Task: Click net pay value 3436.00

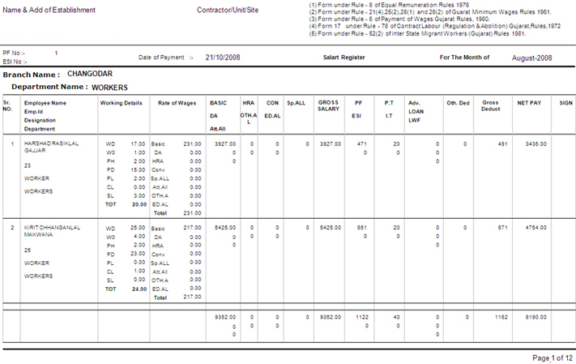Action: tap(535, 143)
